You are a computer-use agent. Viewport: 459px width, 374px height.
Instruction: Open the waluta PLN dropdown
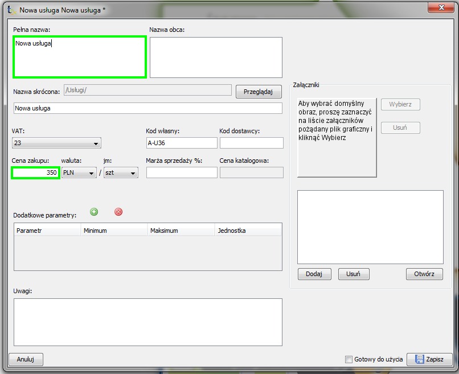pyautogui.click(x=79, y=172)
